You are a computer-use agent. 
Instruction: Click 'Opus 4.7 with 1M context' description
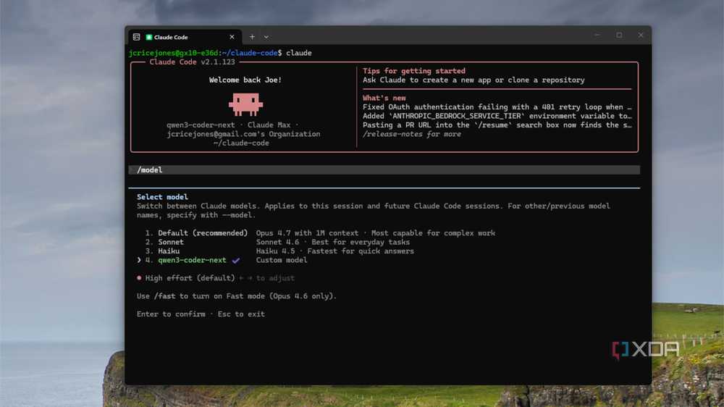point(307,233)
